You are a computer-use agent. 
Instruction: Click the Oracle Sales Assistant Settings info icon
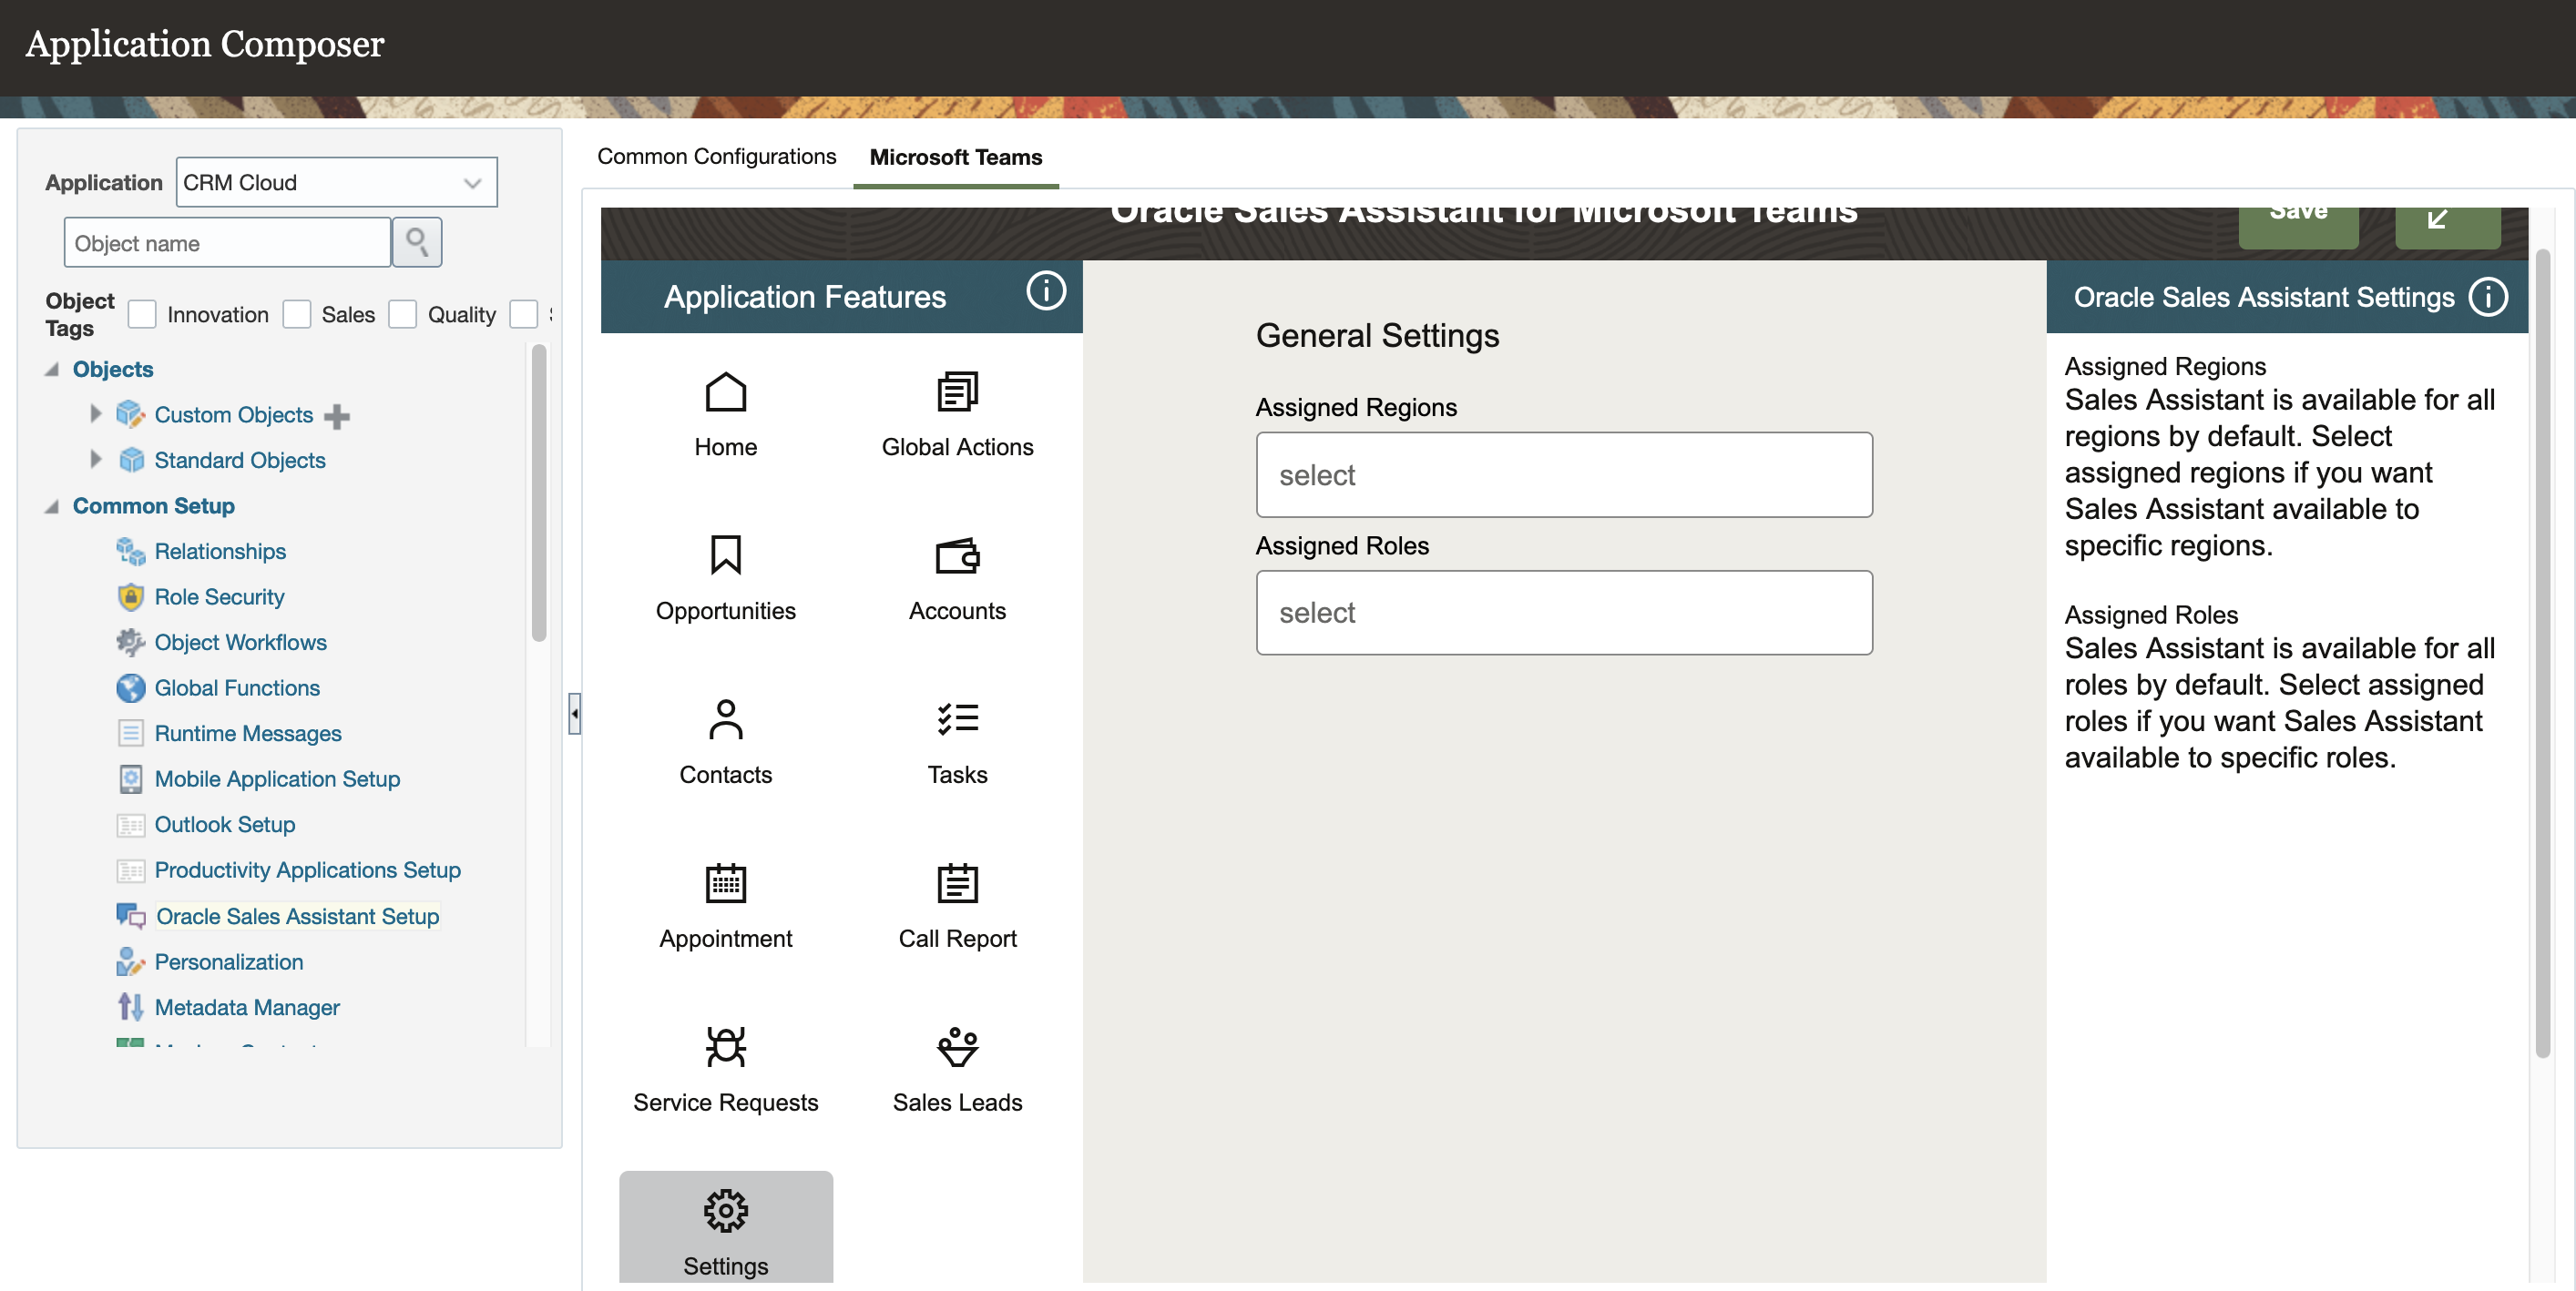click(x=2488, y=297)
